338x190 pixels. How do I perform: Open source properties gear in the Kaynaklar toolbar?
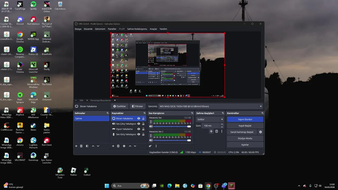(x=124, y=146)
